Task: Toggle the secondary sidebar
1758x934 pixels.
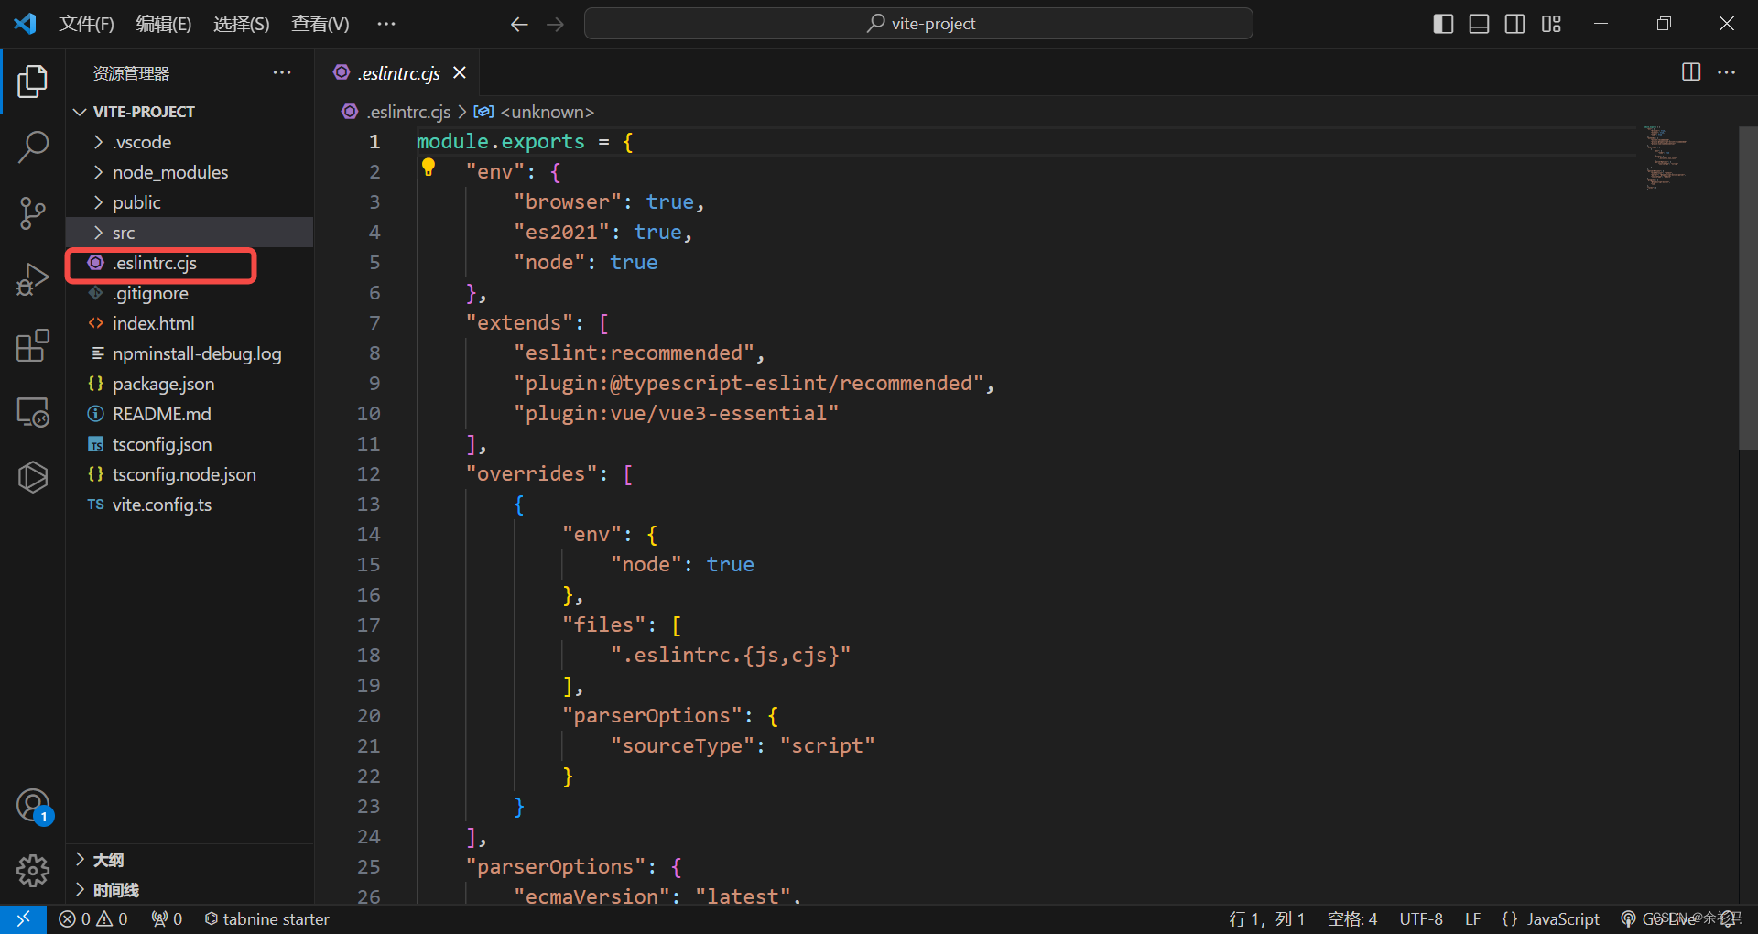Action: (1515, 24)
